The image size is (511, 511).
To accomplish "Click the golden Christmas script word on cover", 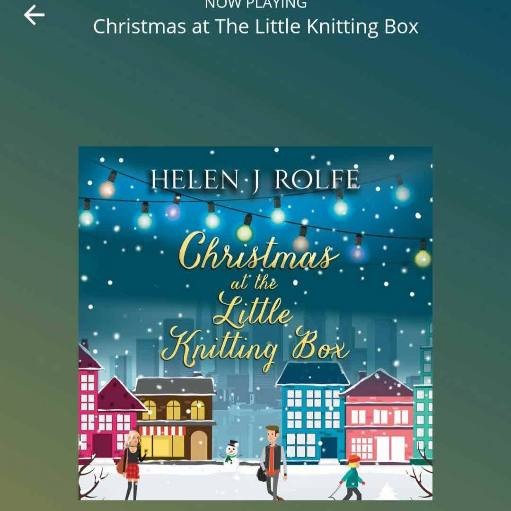I will tap(258, 253).
